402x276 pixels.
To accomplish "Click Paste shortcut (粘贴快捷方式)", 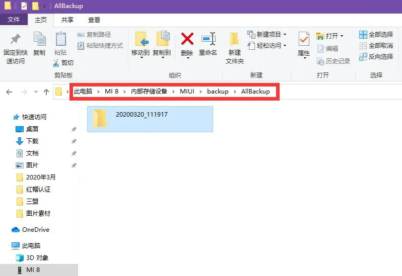I will point(101,46).
